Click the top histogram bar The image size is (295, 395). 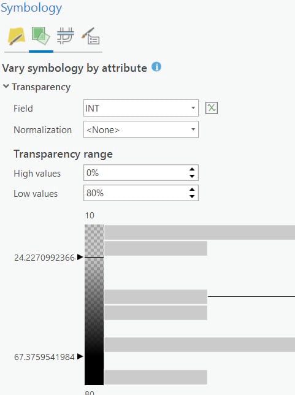[x=199, y=232]
